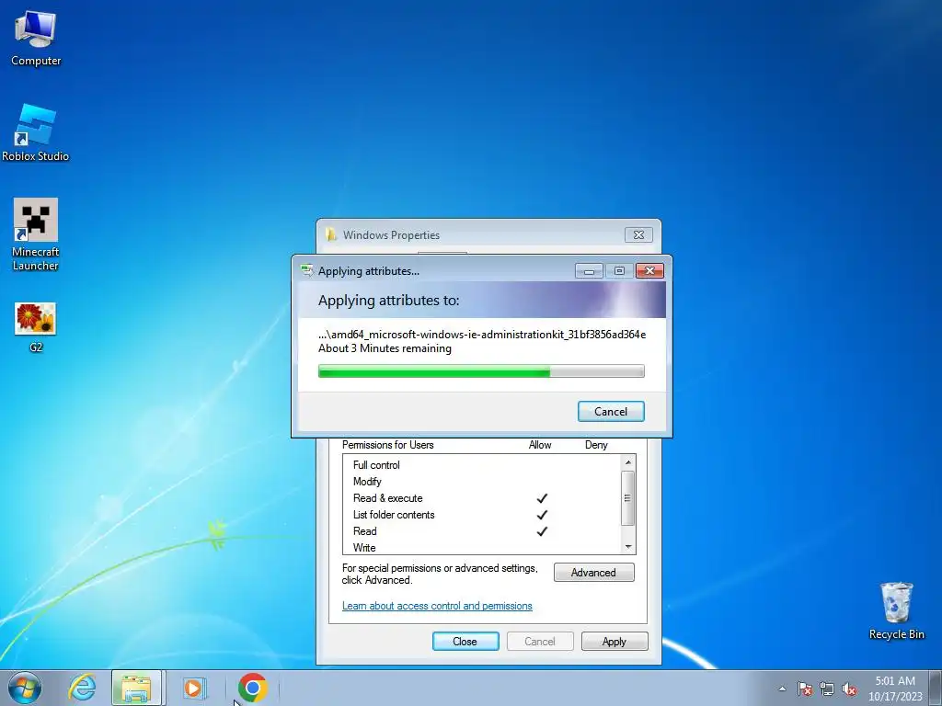Launch Windows Media Player from the taskbar
The image size is (942, 706).
pyautogui.click(x=193, y=688)
